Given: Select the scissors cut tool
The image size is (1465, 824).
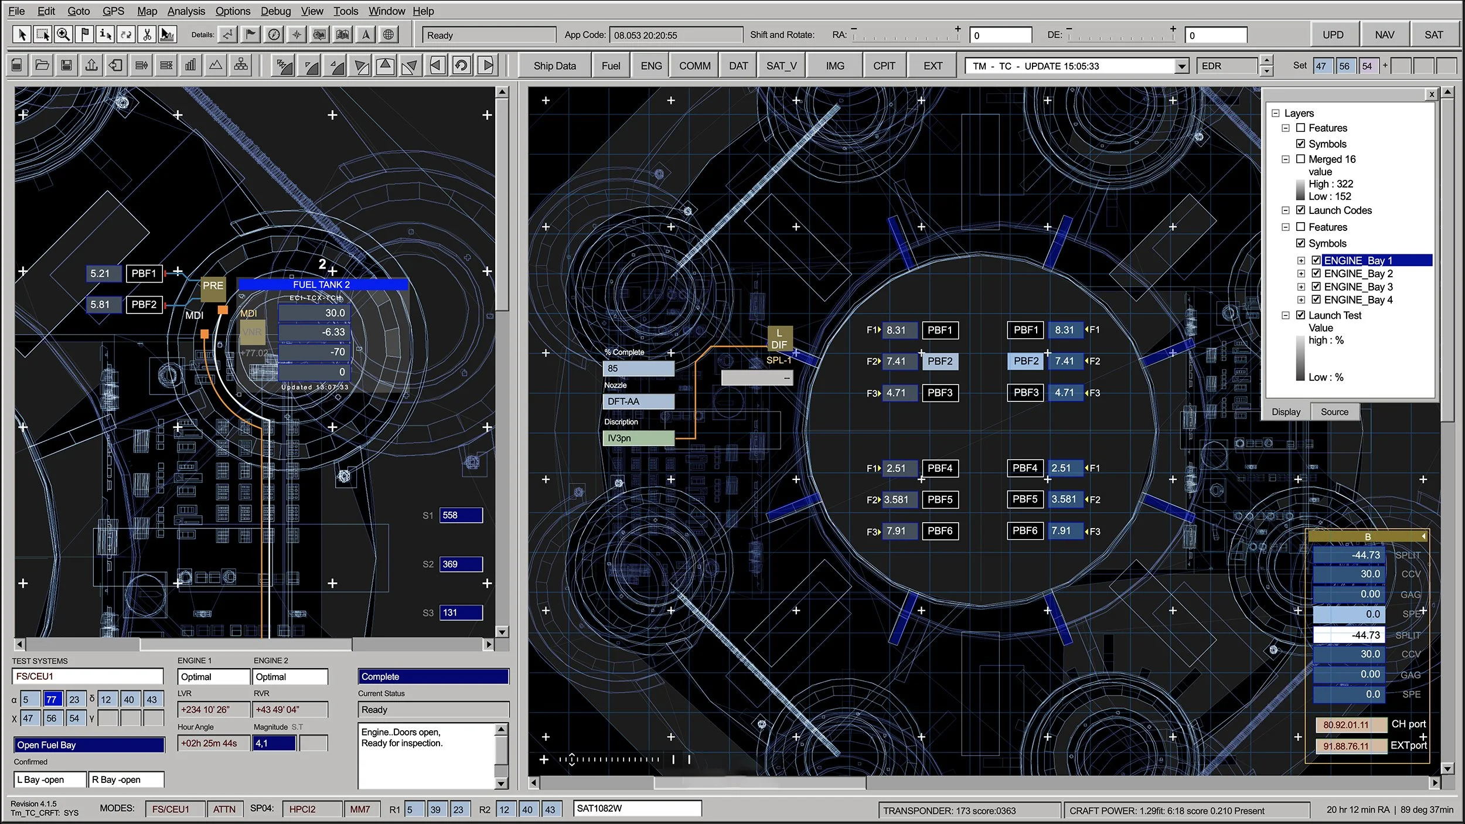Looking at the screenshot, I should tap(146, 34).
